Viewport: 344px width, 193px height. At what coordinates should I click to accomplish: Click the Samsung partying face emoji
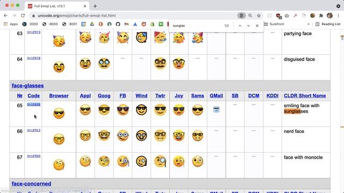(x=197, y=38)
